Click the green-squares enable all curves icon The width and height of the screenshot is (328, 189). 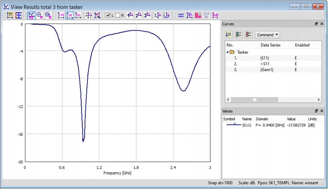pos(239,35)
